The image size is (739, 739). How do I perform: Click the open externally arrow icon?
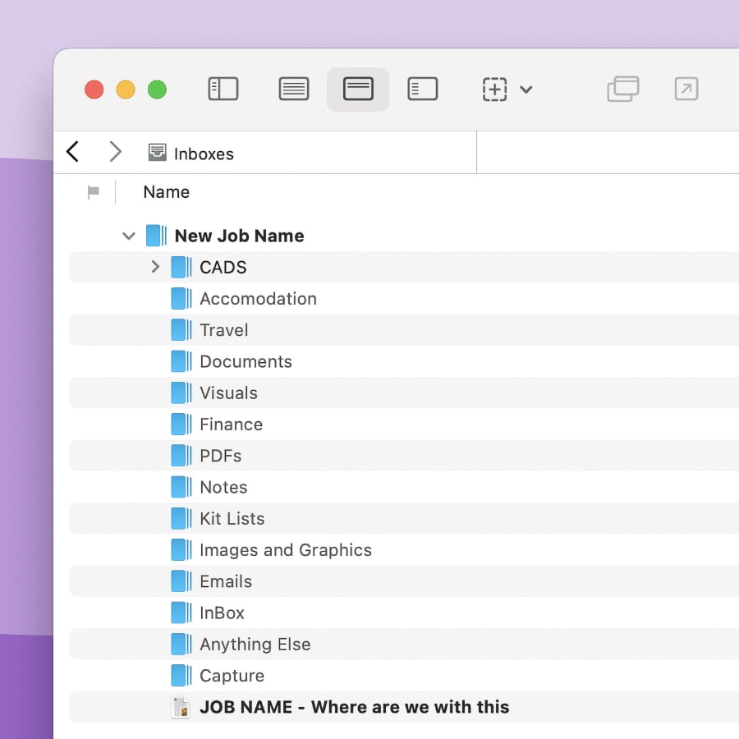pyautogui.click(x=686, y=89)
